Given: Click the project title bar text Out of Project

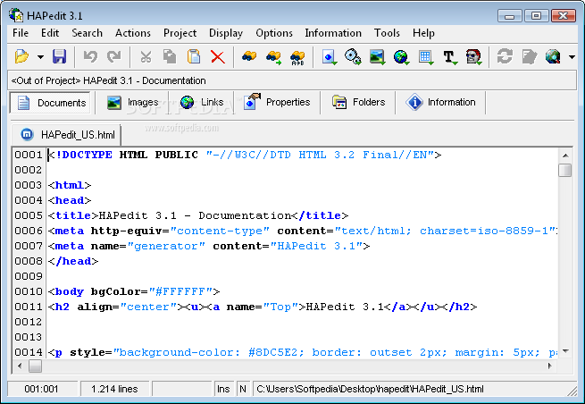Looking at the screenshot, I should coord(46,80).
